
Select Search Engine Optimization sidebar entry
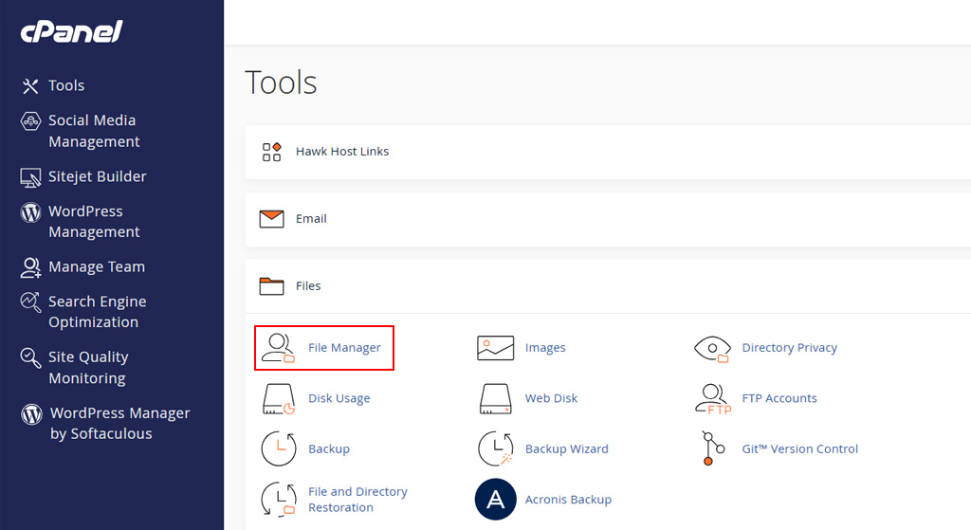coord(98,311)
